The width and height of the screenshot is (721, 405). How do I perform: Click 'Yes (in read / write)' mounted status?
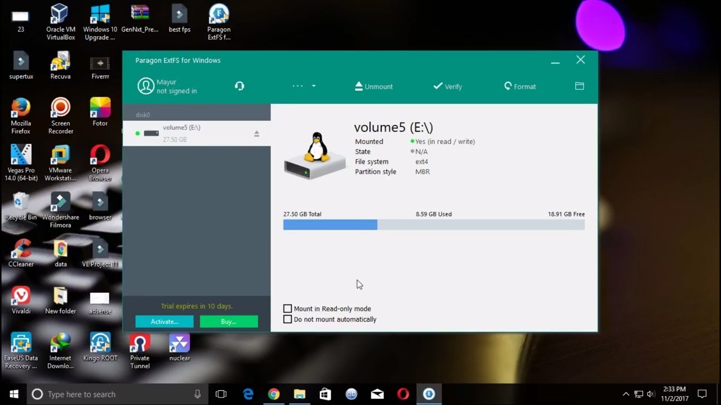pos(445,142)
